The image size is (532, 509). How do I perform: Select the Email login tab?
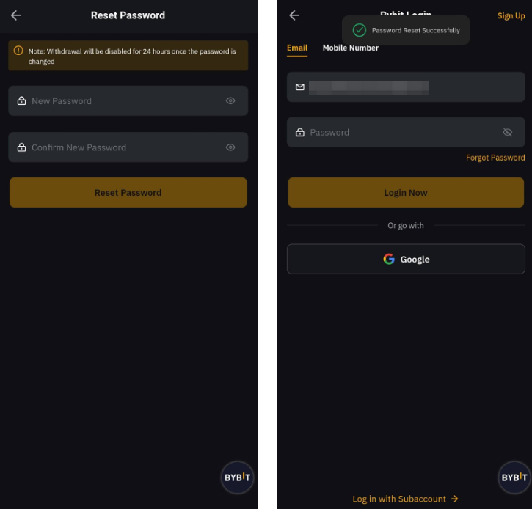[x=297, y=48]
